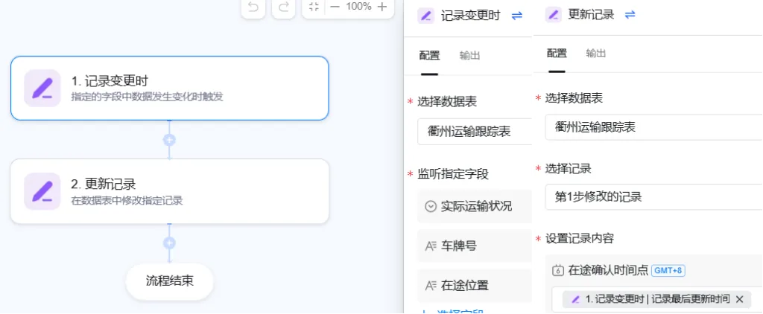This screenshot has height=314, width=763.
Task: Zoom out with the minus icon
Action: (x=335, y=6)
